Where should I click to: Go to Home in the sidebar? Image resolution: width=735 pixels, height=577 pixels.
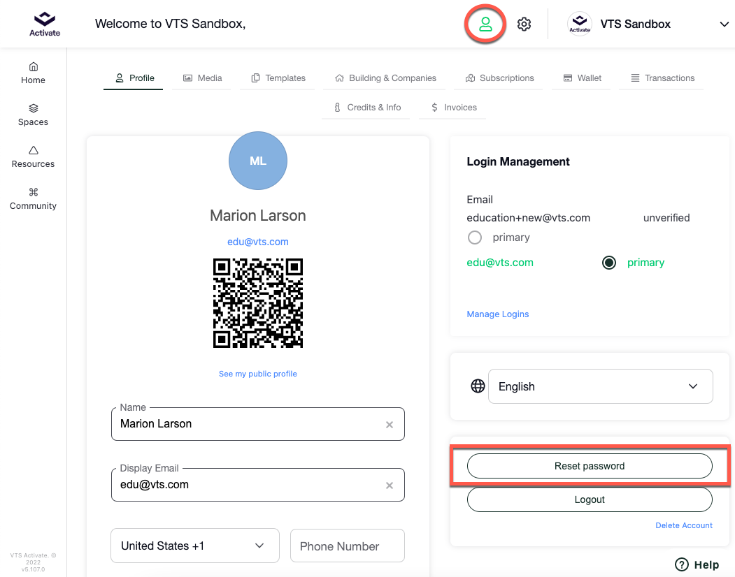(x=33, y=73)
